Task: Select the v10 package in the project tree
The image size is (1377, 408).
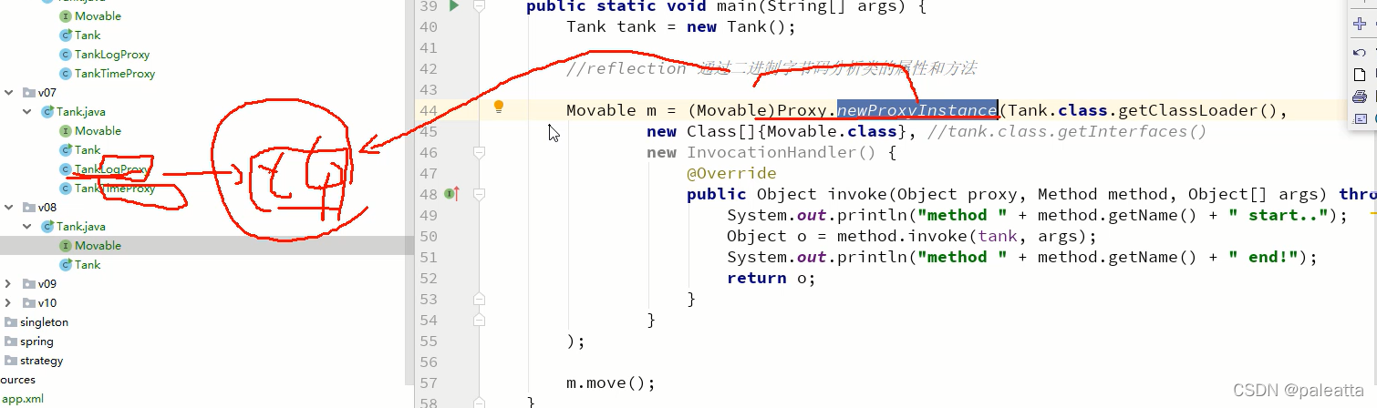Action: [47, 302]
